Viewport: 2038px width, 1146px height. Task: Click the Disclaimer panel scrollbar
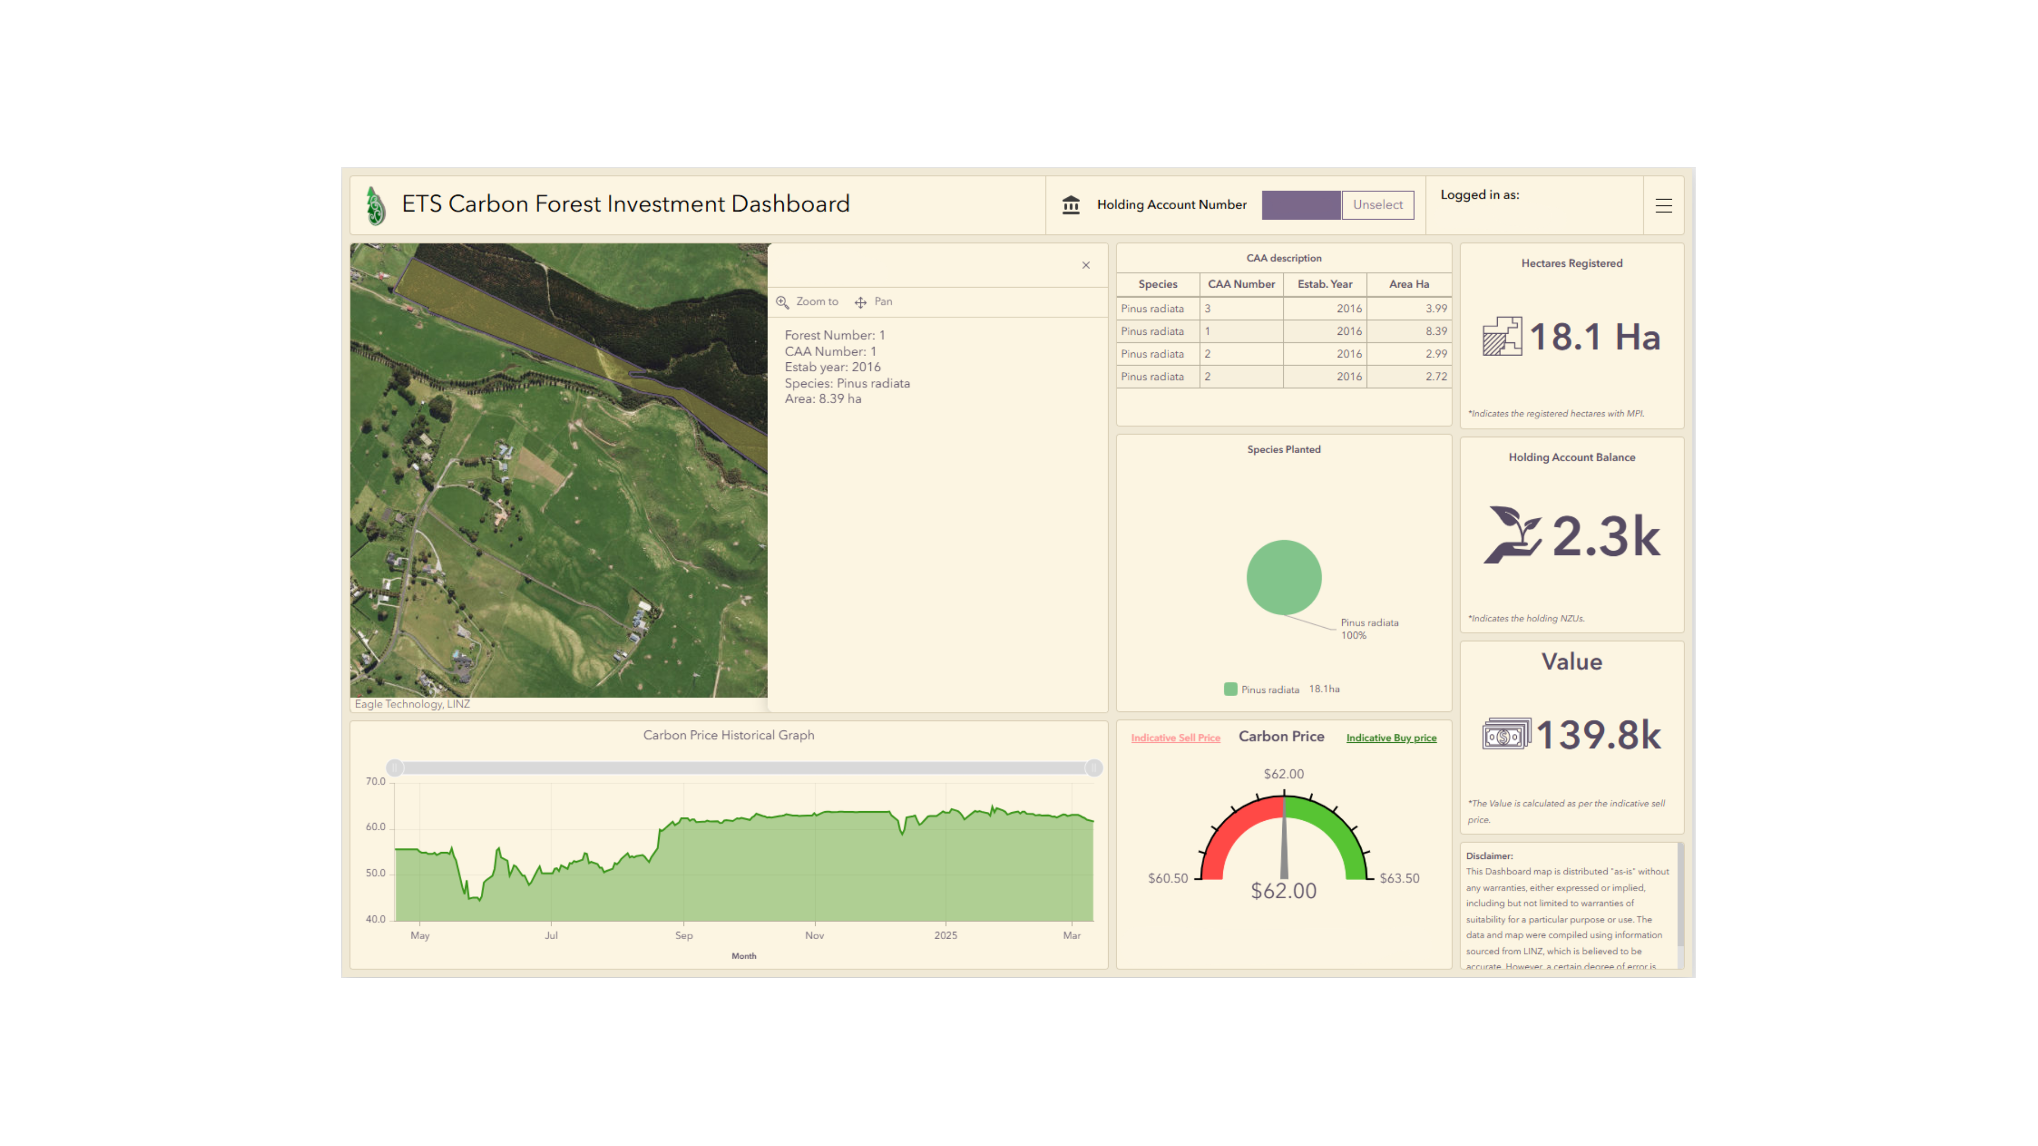pyautogui.click(x=1680, y=893)
